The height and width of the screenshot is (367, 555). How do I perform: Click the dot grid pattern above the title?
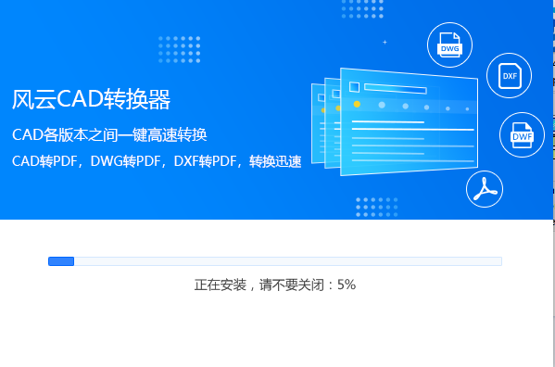pos(180,49)
